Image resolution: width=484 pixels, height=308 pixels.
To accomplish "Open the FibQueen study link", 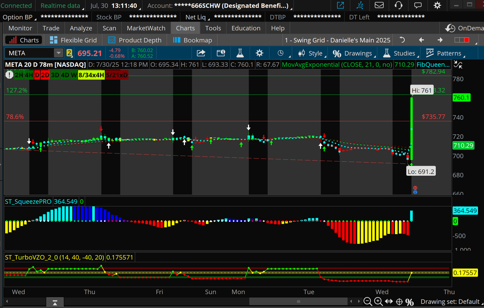I will tap(433, 65).
